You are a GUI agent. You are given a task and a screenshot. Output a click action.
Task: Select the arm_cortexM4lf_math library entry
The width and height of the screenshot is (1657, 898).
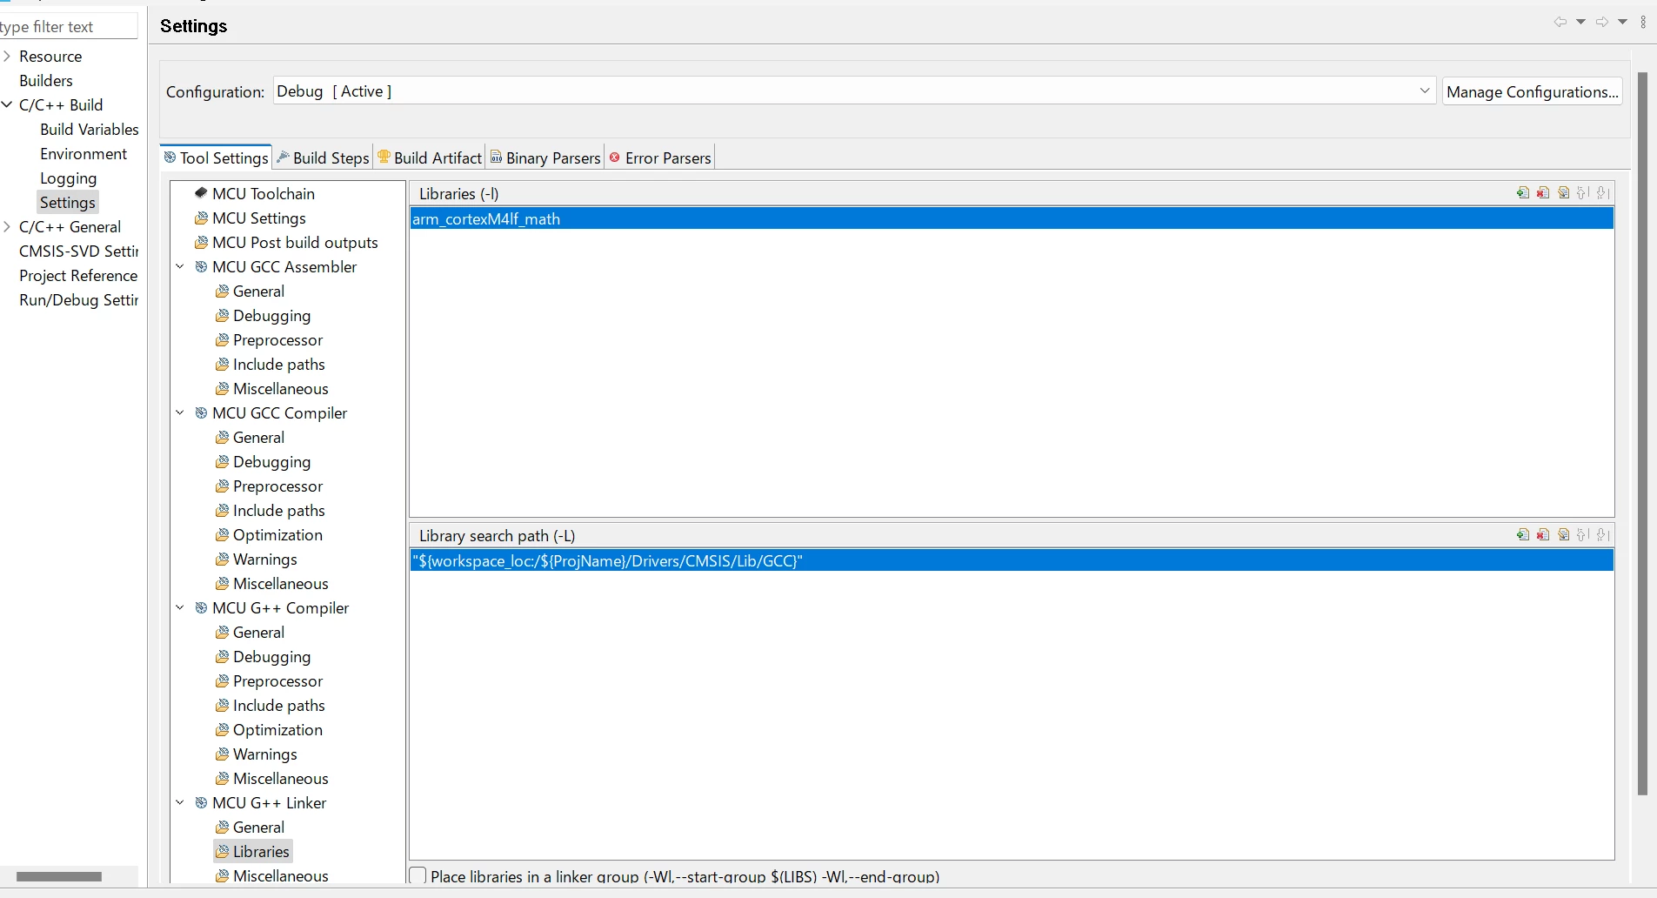click(1012, 219)
